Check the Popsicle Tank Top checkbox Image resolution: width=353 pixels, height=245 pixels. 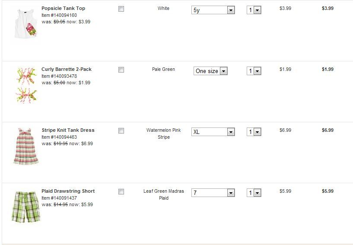(121, 9)
